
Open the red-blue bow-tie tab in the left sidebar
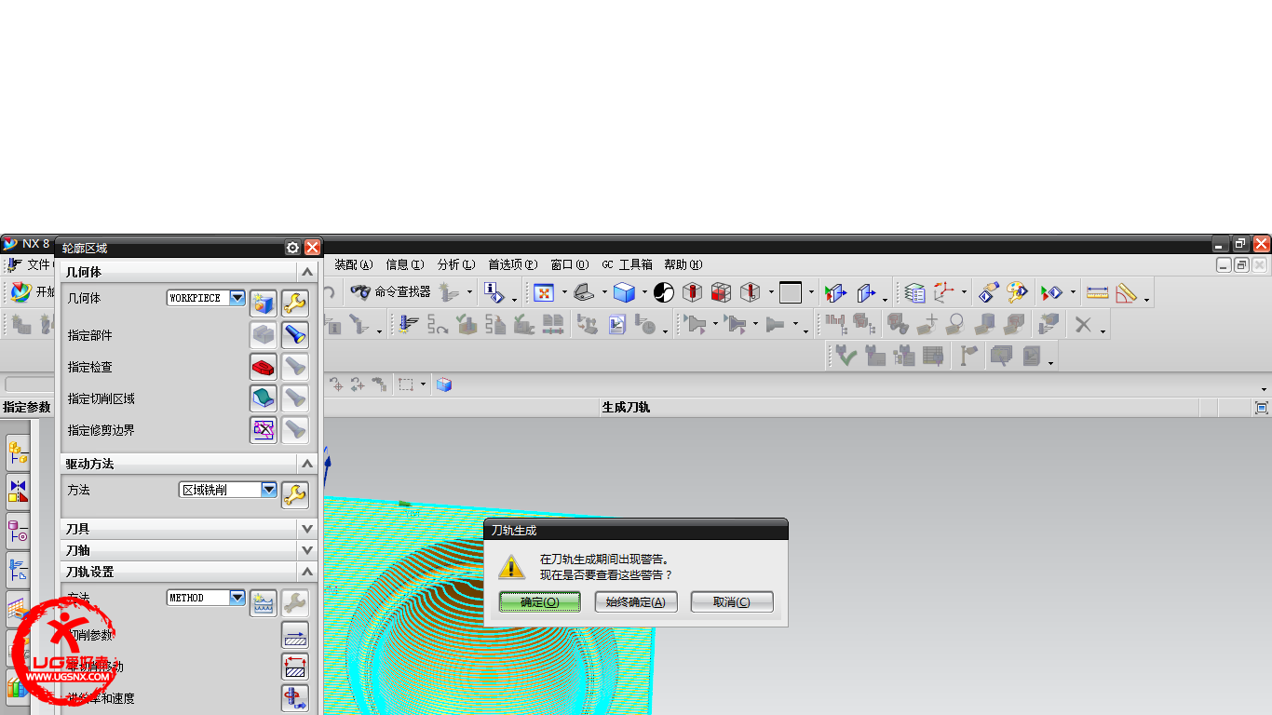pyautogui.click(x=18, y=490)
